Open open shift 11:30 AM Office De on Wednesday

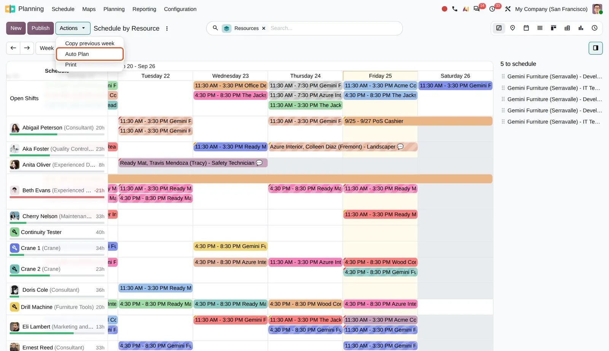230,86
